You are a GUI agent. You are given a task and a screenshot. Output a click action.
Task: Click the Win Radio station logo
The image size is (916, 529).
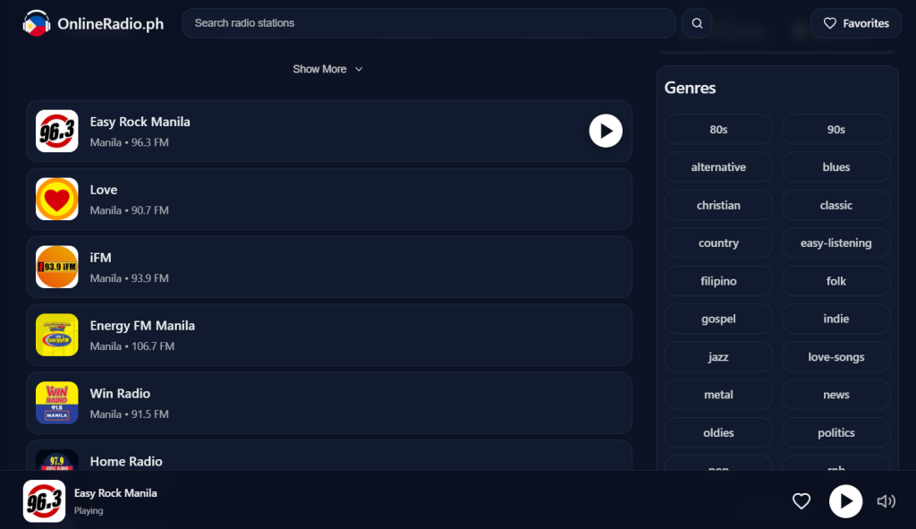click(57, 403)
